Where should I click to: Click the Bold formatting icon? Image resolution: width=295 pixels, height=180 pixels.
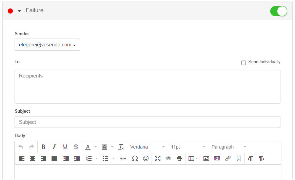43,147
